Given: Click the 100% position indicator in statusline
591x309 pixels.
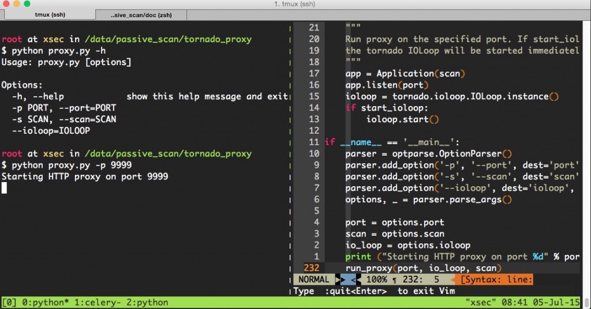Looking at the screenshot, I should coord(376,279).
